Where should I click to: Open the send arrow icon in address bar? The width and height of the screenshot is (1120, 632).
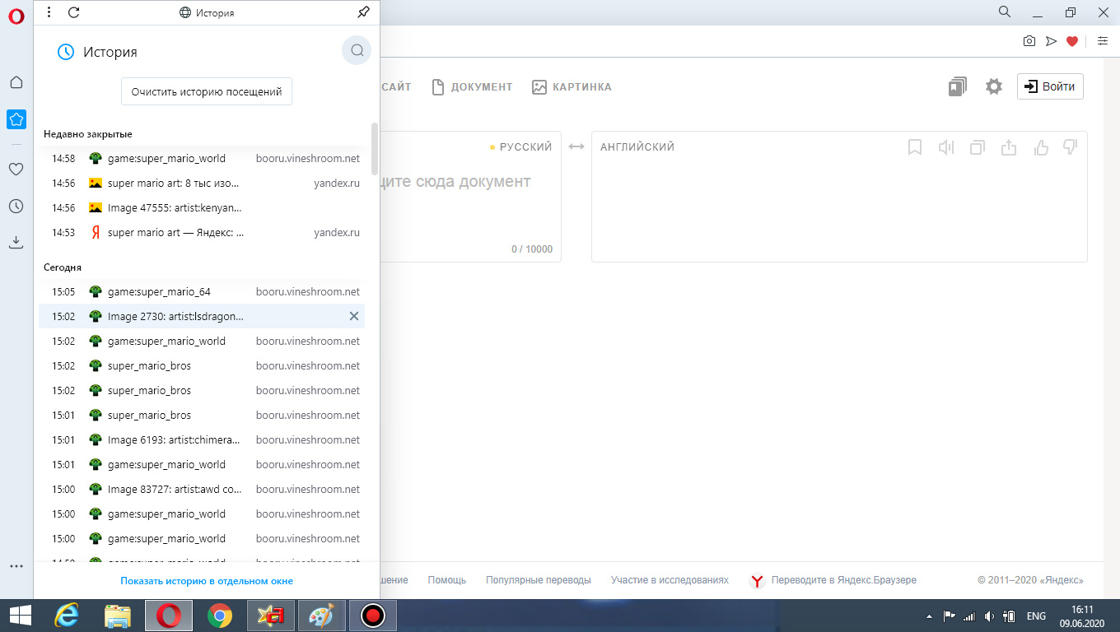point(1051,41)
